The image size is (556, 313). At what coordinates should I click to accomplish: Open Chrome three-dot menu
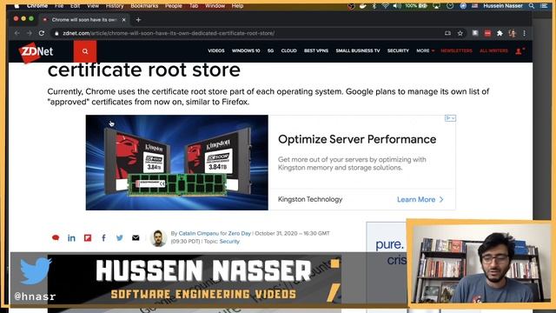click(524, 33)
